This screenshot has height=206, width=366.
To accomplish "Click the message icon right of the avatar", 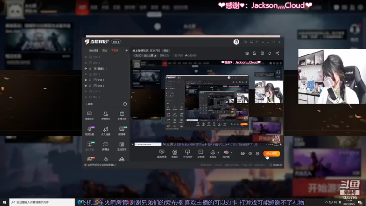I will click(245, 42).
